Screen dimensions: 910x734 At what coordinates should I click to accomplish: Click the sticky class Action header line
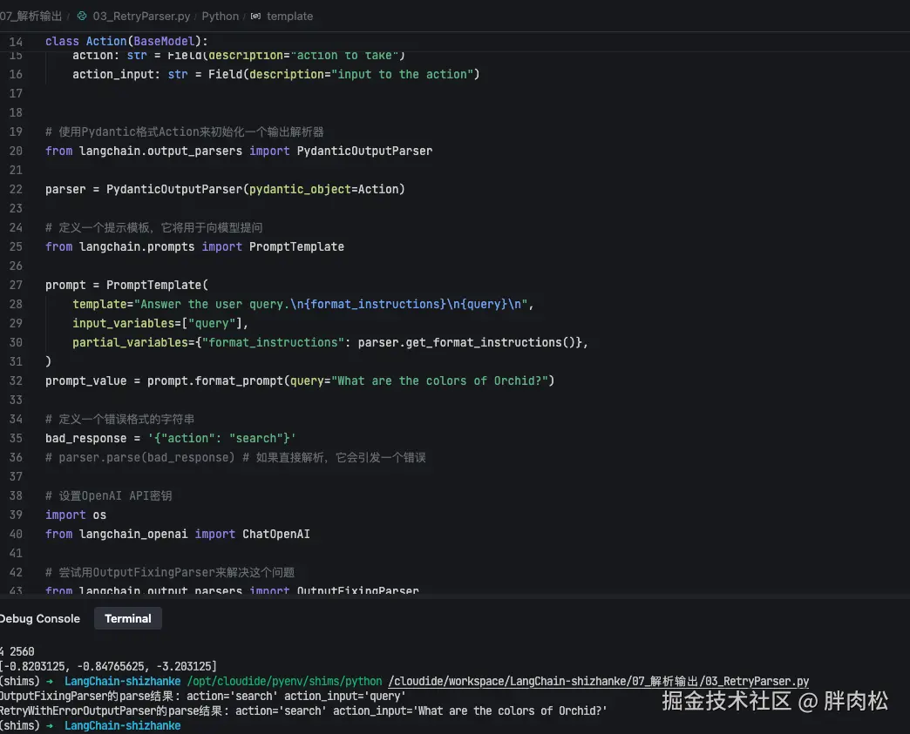click(126, 41)
